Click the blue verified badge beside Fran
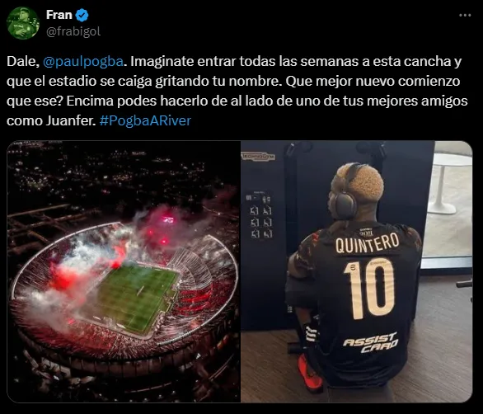 point(82,15)
